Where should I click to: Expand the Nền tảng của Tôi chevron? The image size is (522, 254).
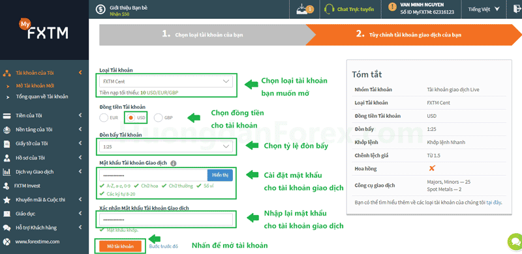click(80, 130)
